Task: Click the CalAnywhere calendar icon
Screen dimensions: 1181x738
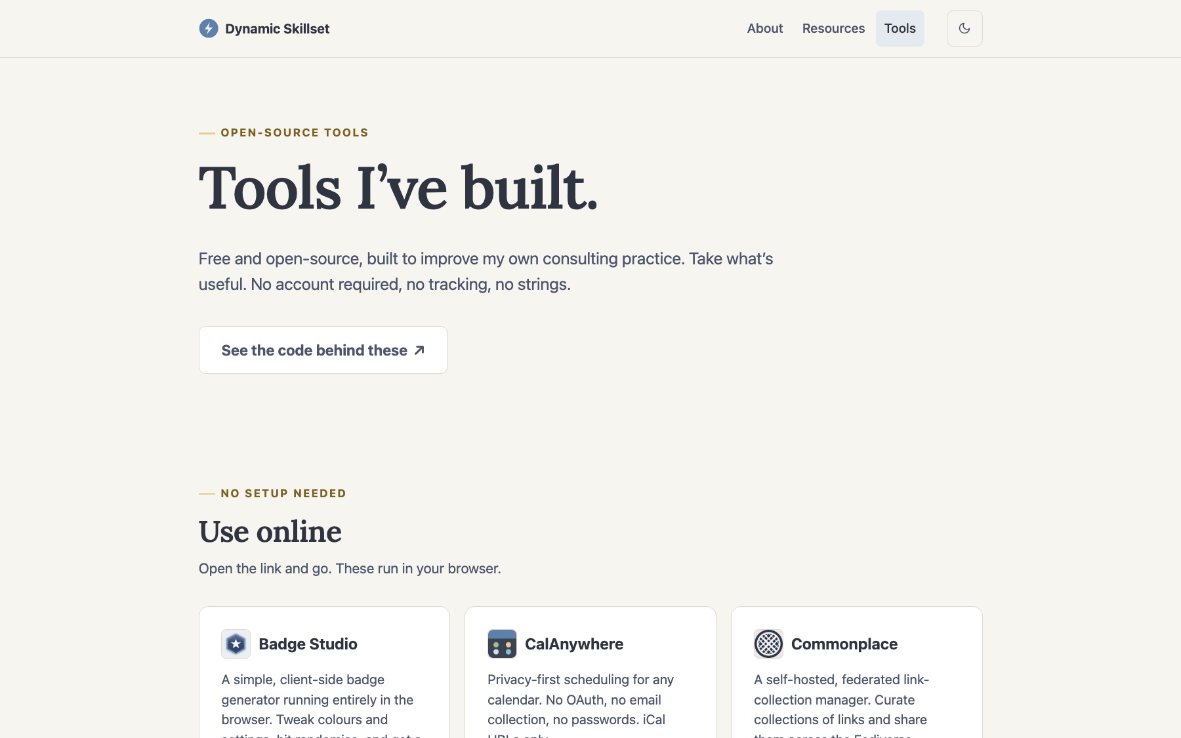Action: 502,644
